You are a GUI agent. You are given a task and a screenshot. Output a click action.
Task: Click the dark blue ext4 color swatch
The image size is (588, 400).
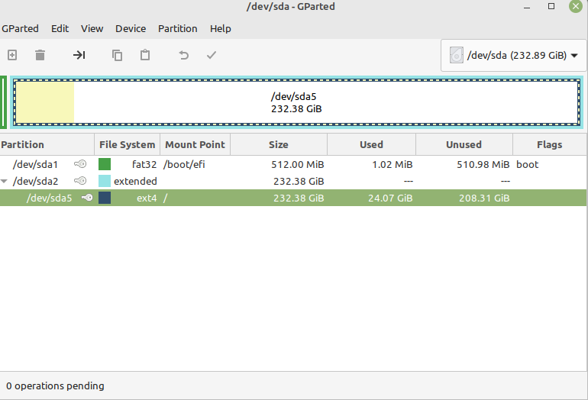click(105, 198)
